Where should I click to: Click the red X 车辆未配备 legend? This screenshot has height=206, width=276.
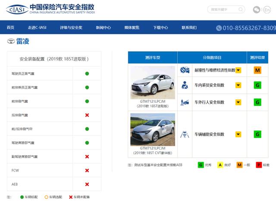click(x=71, y=197)
